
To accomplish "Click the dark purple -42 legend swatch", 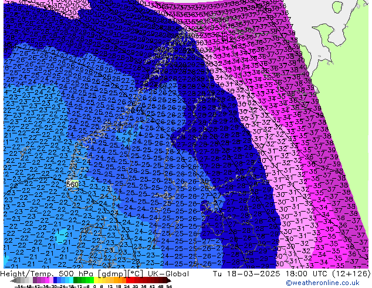I will coord(35,280).
